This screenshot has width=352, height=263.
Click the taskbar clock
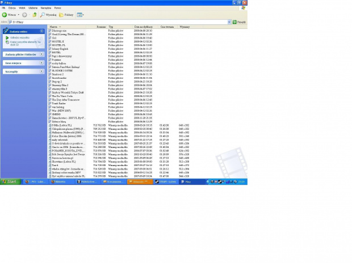(242, 181)
